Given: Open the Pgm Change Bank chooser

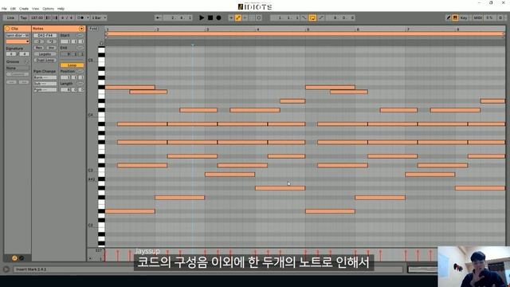Looking at the screenshot, I should [x=45, y=77].
